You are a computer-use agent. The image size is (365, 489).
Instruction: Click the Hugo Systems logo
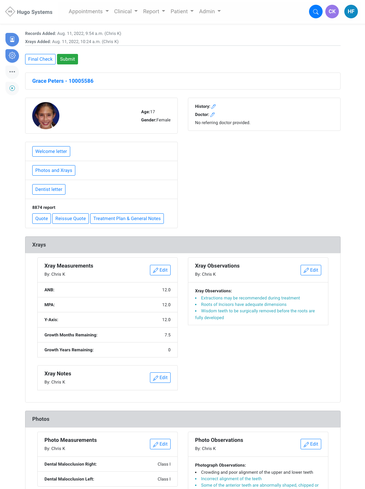click(x=29, y=12)
